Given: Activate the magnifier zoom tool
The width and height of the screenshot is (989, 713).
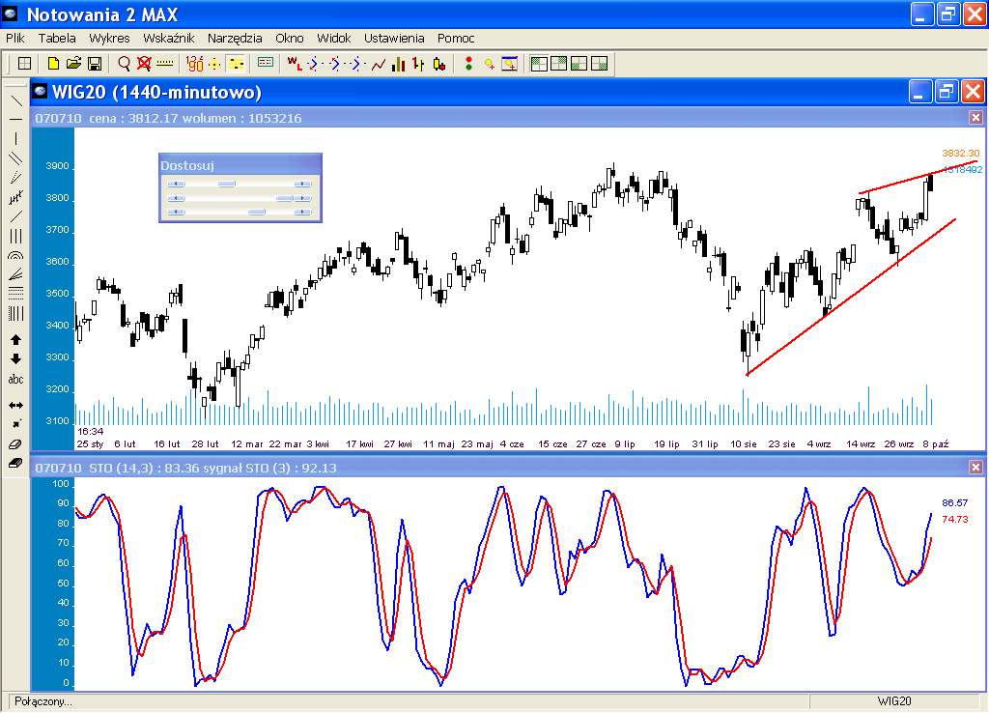Looking at the screenshot, I should click(x=125, y=64).
